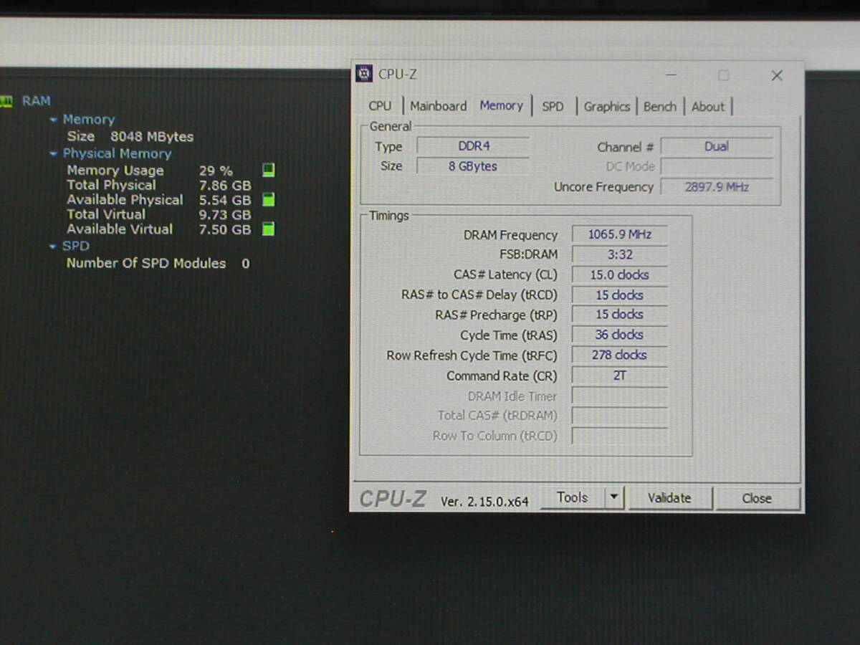
Task: Click the tRFC value 278 clocks
Action: click(620, 355)
